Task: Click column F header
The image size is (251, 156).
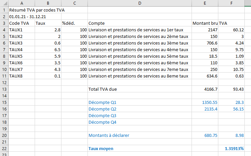Action: pyautogui.click(x=231, y=3)
